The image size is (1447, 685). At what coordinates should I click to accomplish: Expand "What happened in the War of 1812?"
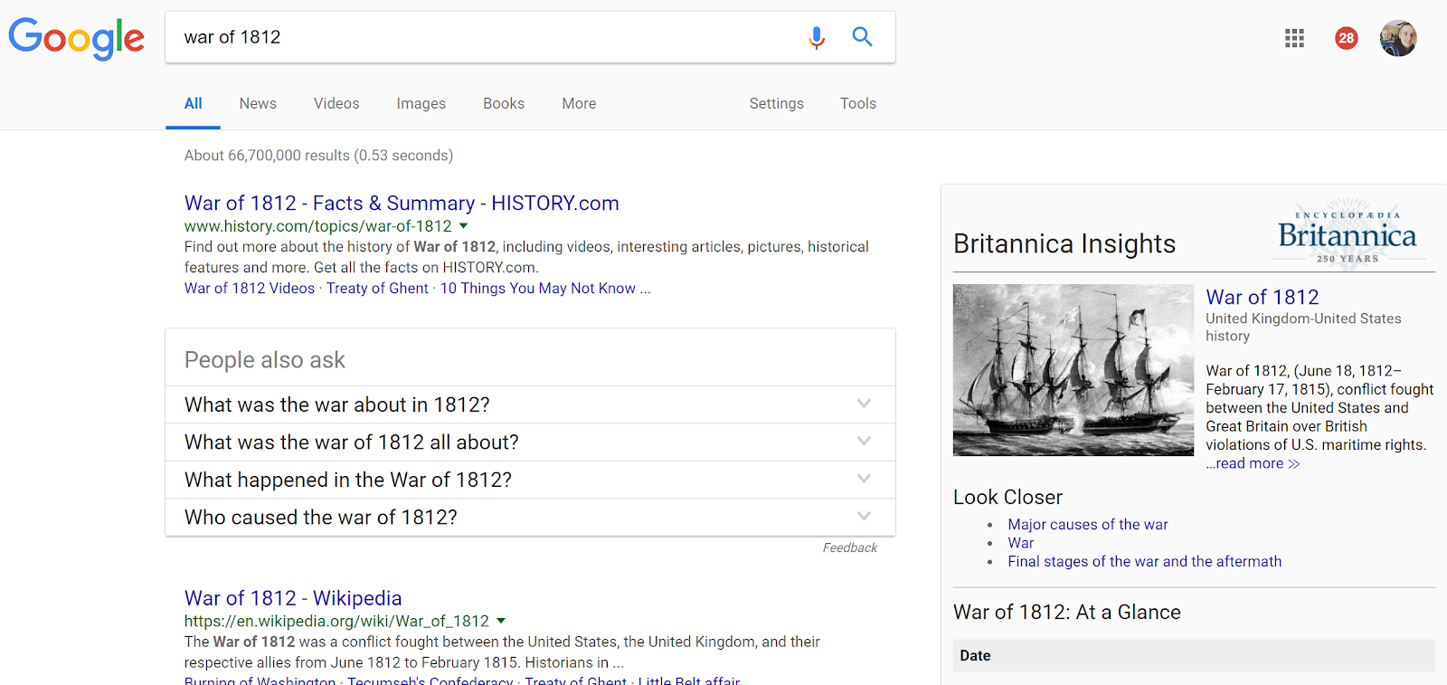[530, 480]
